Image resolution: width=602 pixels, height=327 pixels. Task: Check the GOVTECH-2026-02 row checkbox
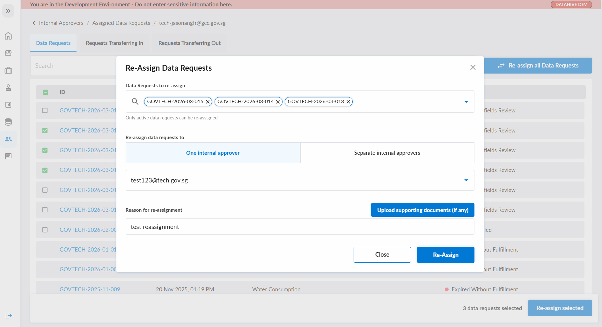[45, 230]
